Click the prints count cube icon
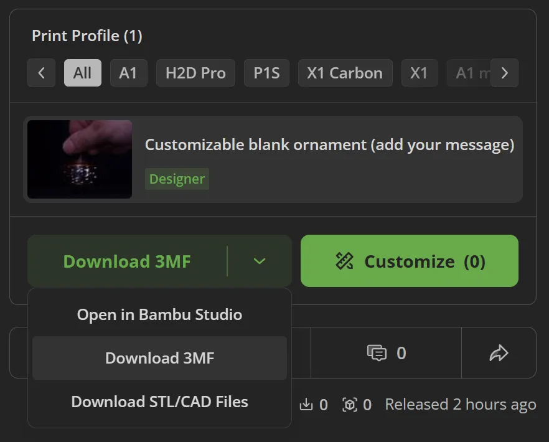Image resolution: width=549 pixels, height=442 pixels. point(349,405)
